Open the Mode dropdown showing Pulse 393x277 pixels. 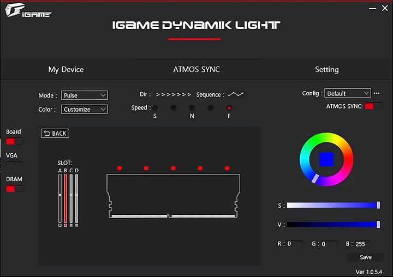(85, 95)
